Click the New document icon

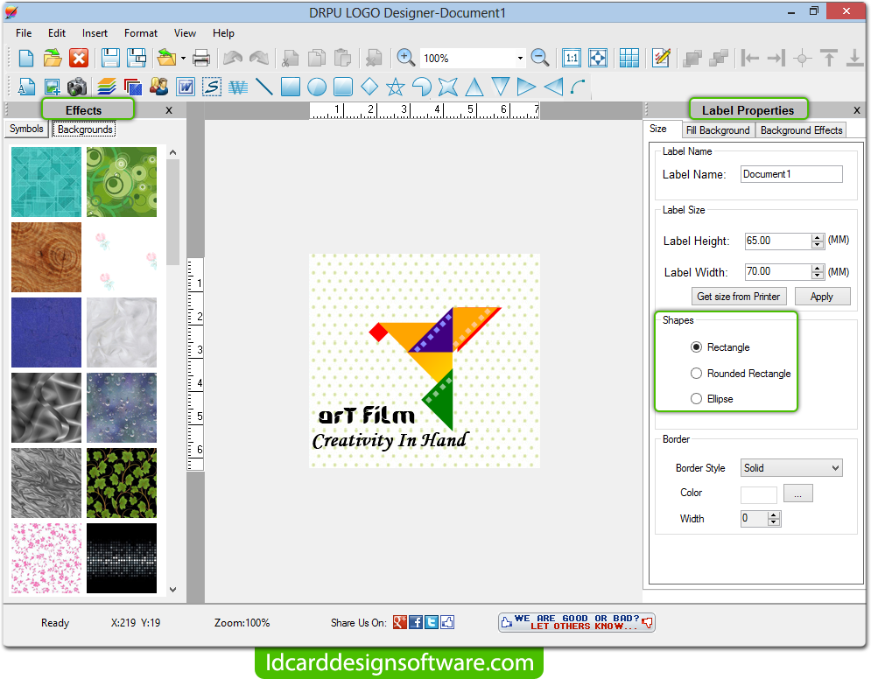point(26,59)
